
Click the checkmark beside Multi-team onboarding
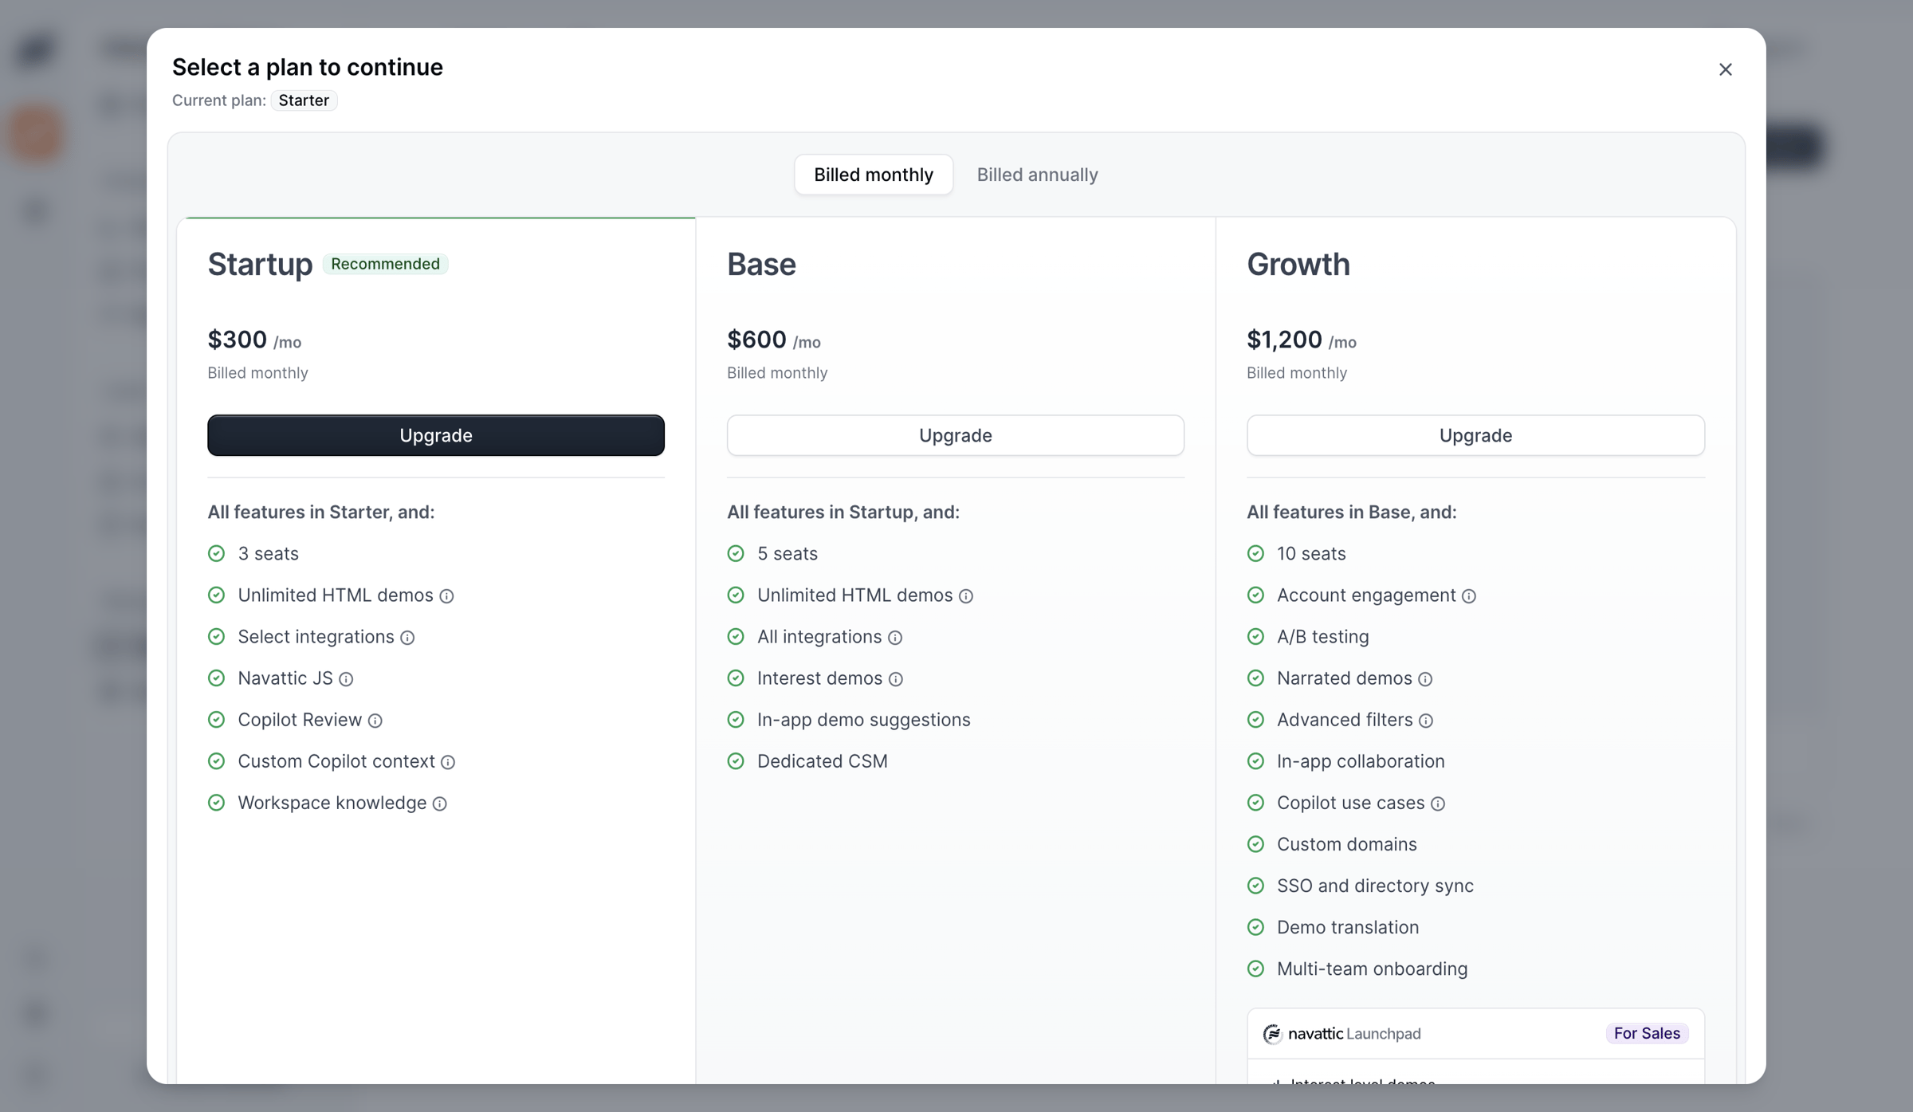(x=1255, y=968)
